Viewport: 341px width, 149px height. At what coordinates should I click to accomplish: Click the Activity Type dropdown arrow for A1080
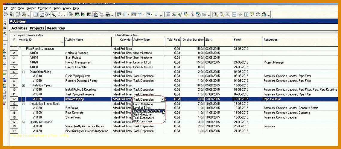pos(163,99)
